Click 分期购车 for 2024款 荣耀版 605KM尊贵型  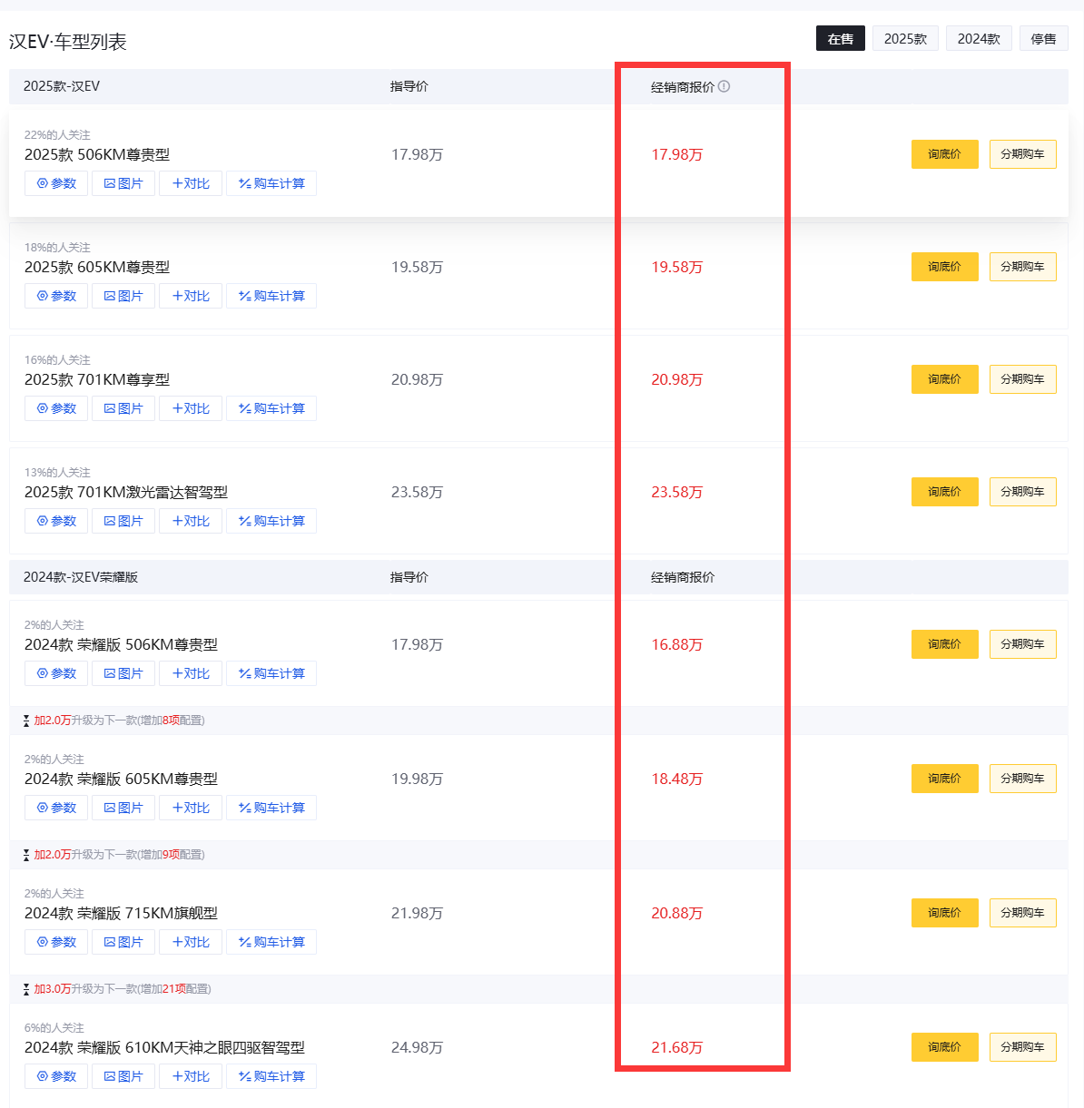point(1022,779)
